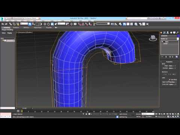Toggle Window/Crossing selection mode
The width and height of the screenshot is (180, 135).
click(x=40, y=24)
